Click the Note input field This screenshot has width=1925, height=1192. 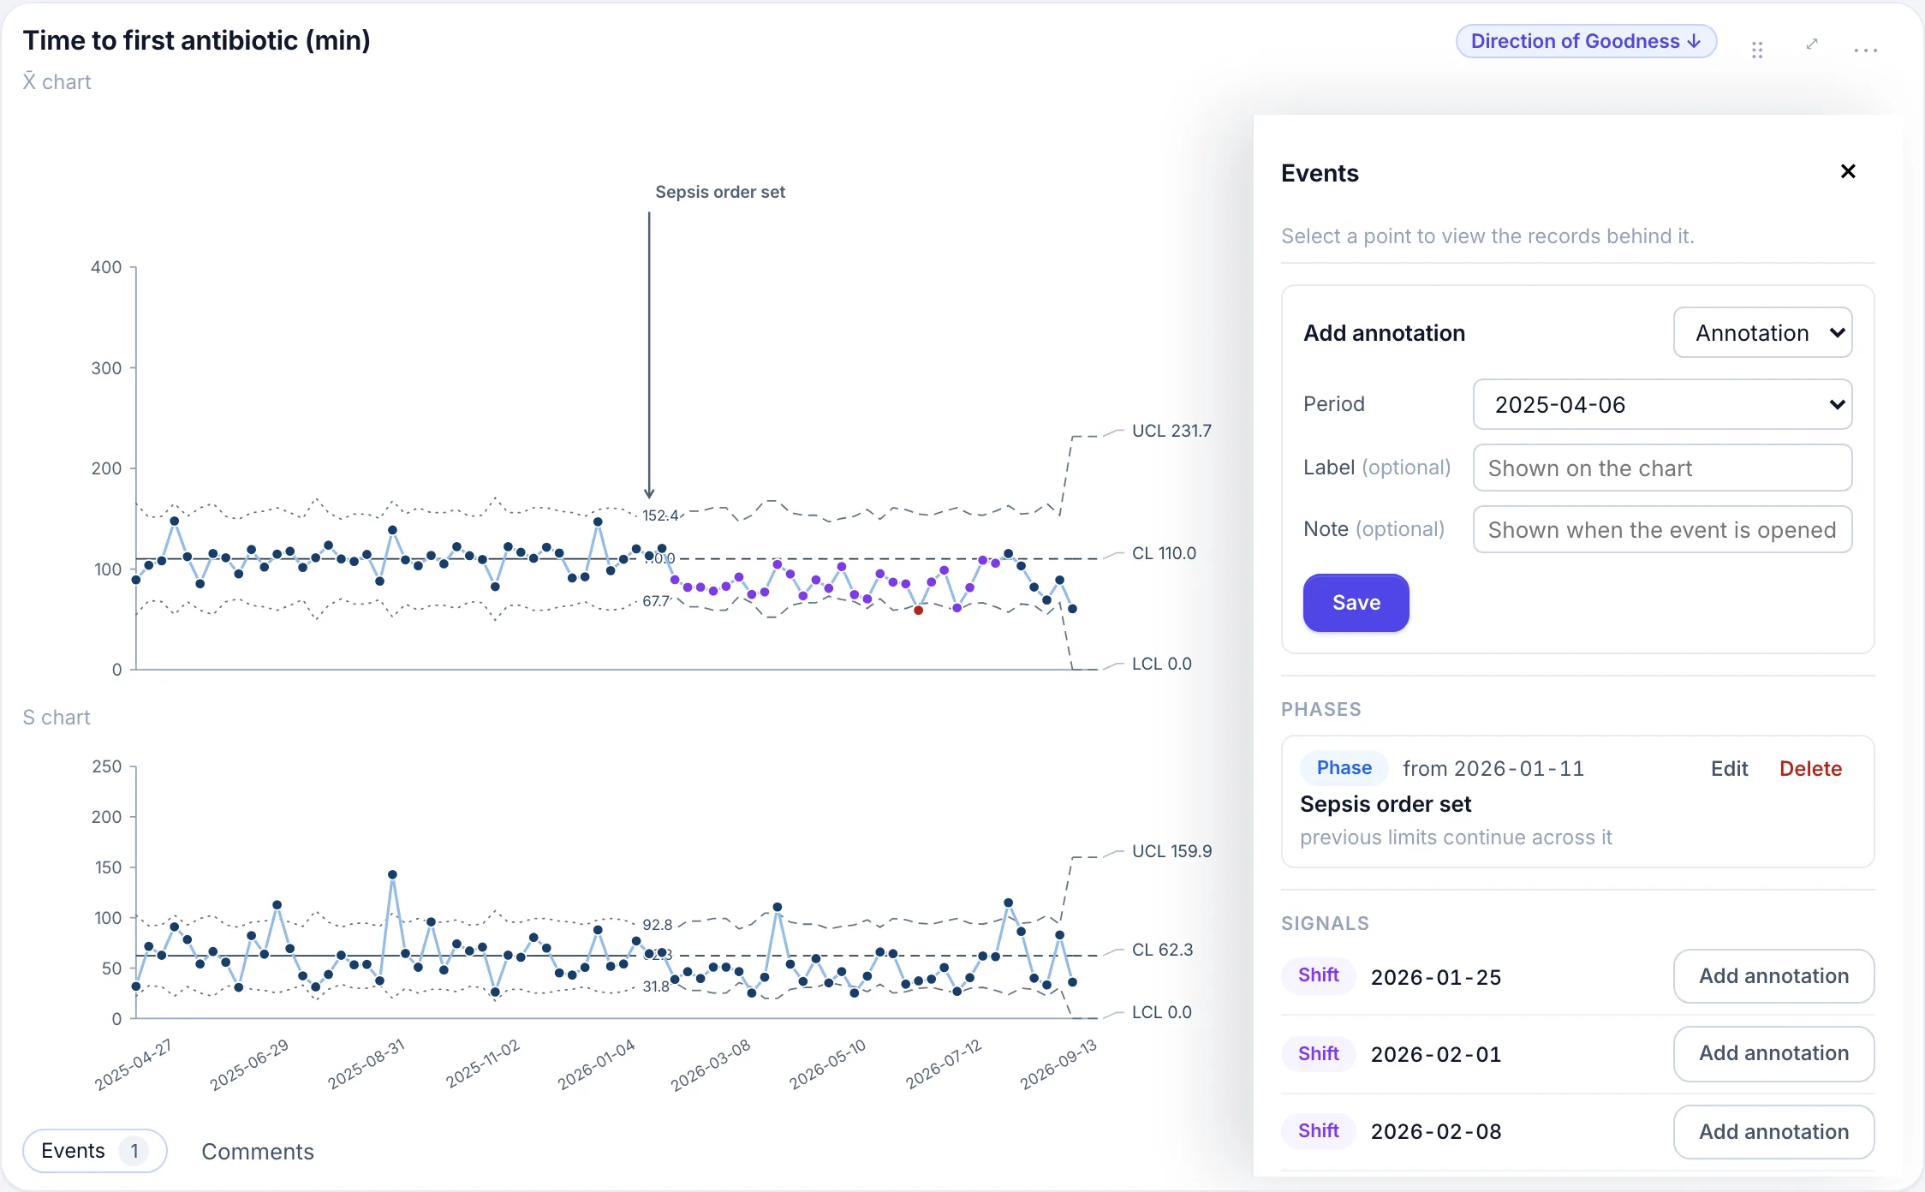pos(1662,529)
